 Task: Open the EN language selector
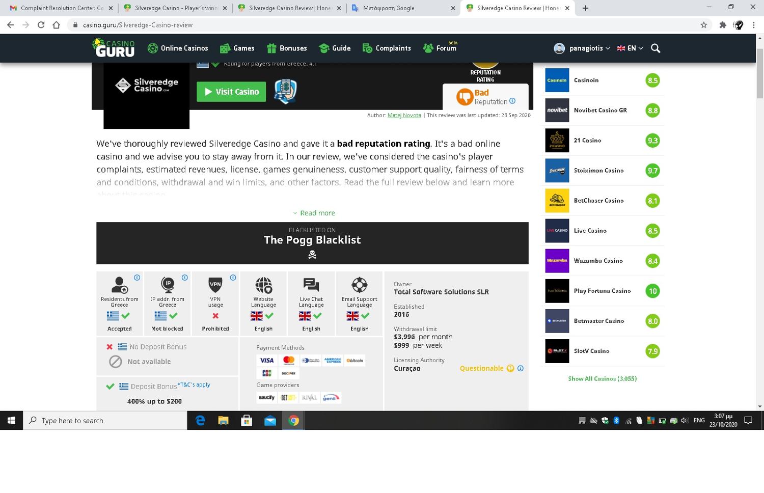[x=630, y=48]
